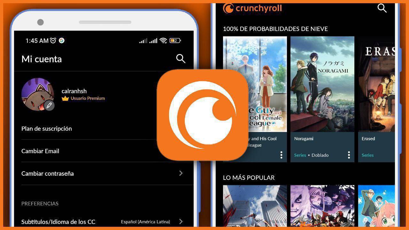Tap the username calranhsh

click(x=74, y=91)
